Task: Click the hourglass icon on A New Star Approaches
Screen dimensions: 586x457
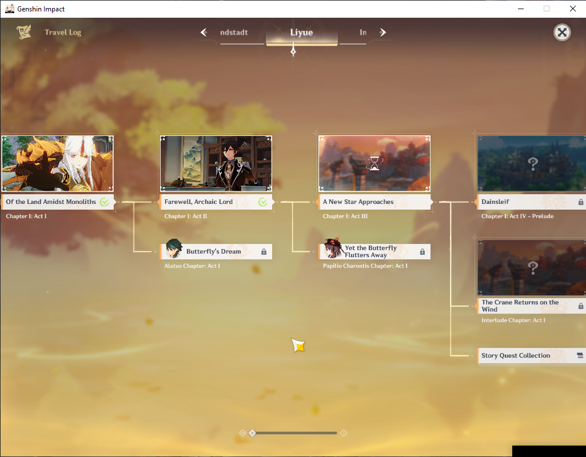Action: tap(374, 163)
